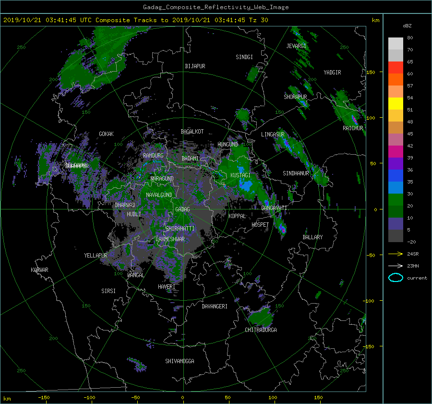
Task: Select the magenta 39 dBZ color swatch
Action: coord(396,152)
